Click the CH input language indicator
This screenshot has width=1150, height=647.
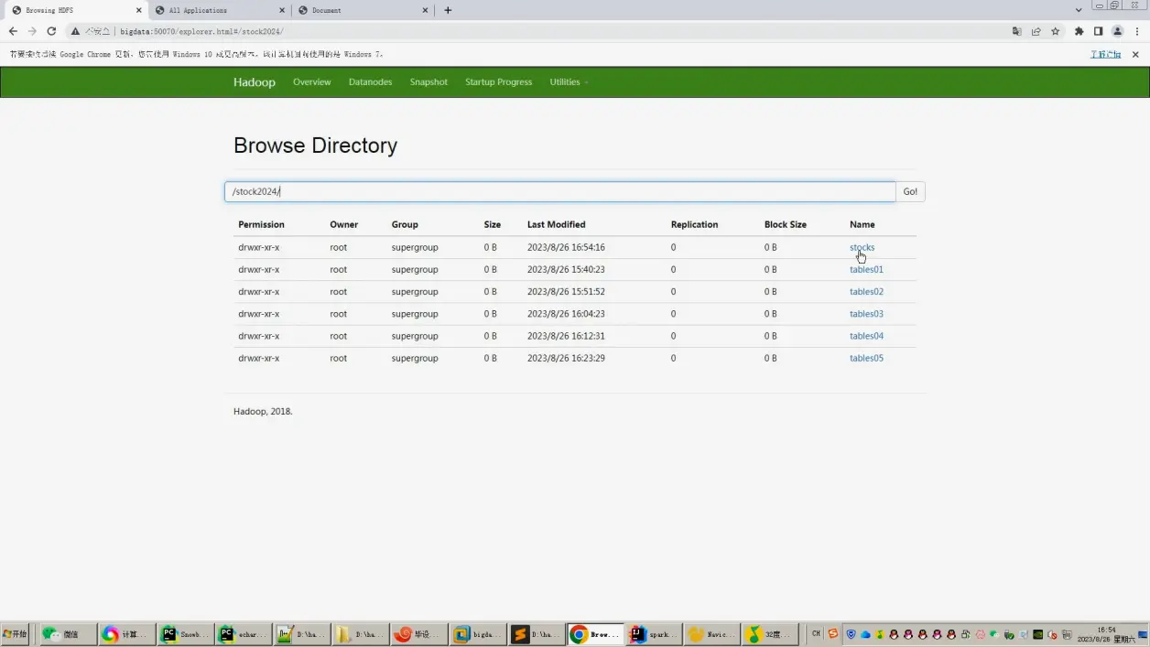pyautogui.click(x=816, y=633)
